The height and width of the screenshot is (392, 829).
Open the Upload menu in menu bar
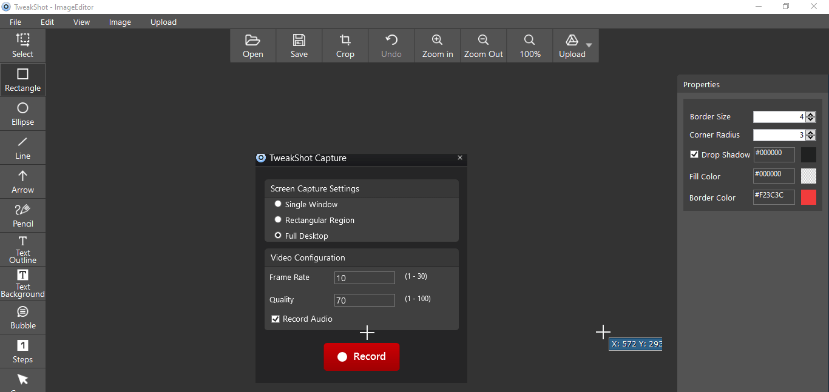[163, 22]
